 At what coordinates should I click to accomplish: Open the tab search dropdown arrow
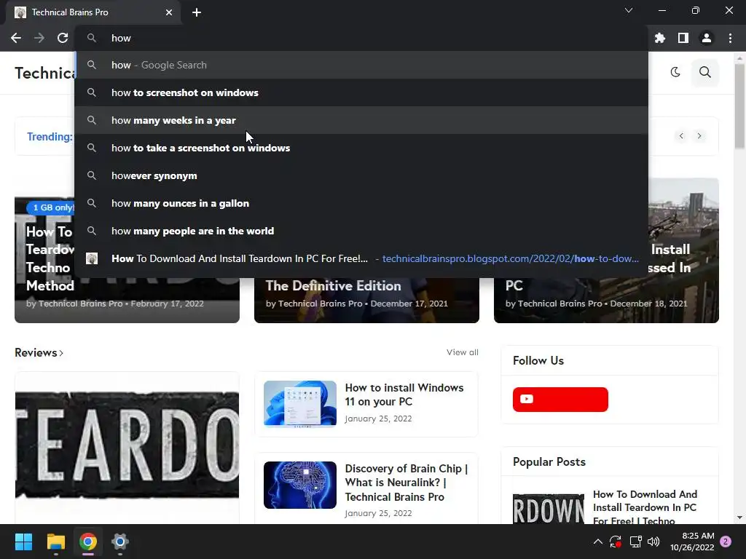pyautogui.click(x=629, y=10)
